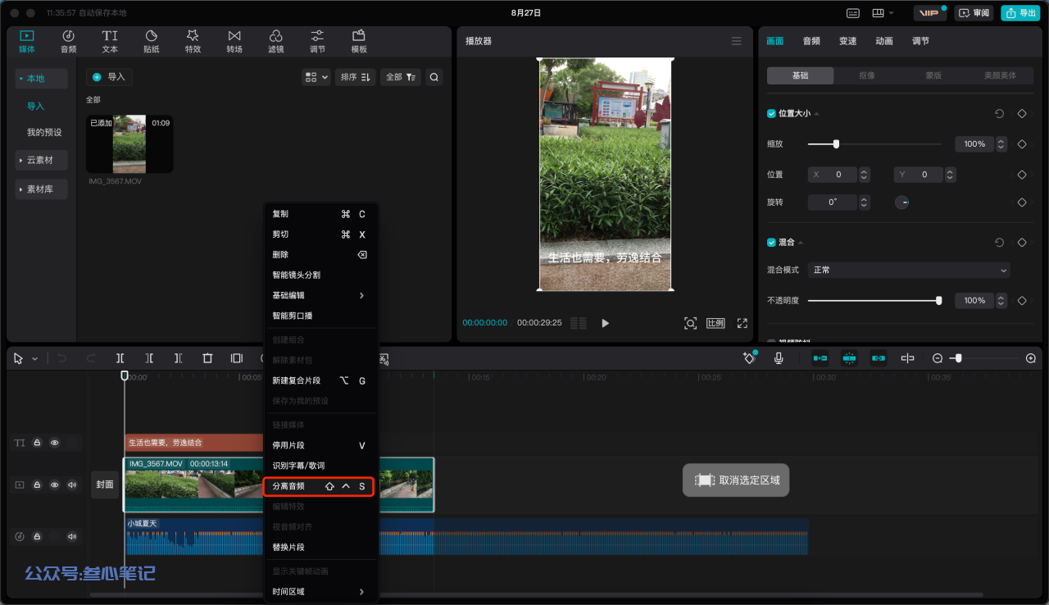
Task: Click the 导入 import button
Action: (109, 77)
